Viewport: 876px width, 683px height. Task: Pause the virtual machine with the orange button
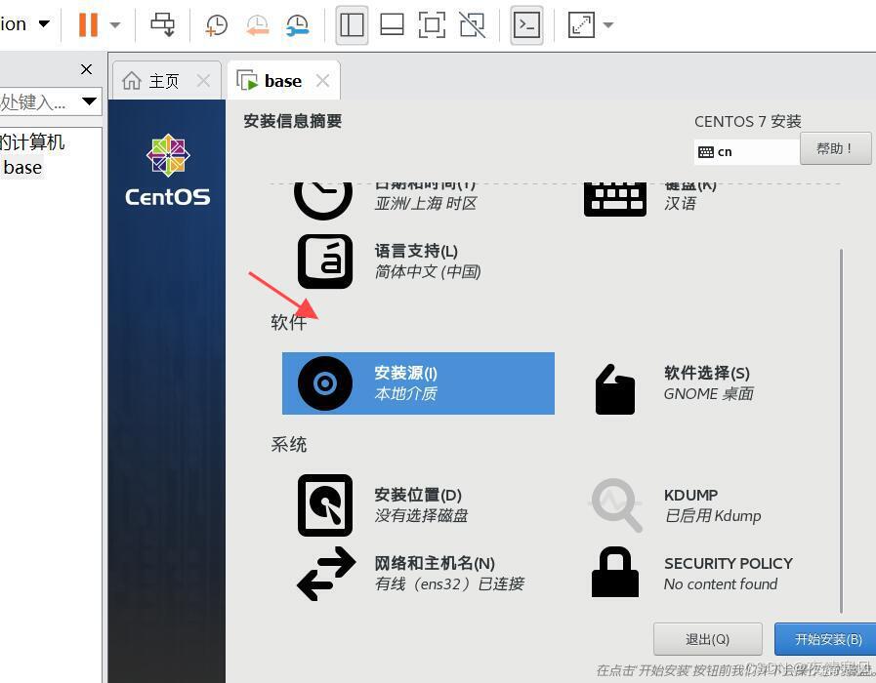(x=88, y=24)
